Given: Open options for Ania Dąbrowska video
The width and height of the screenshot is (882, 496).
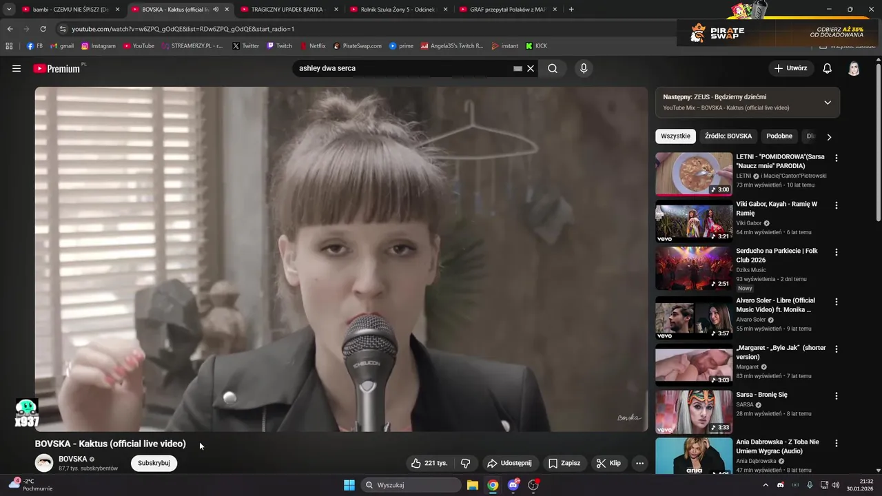Looking at the screenshot, I should [837, 443].
